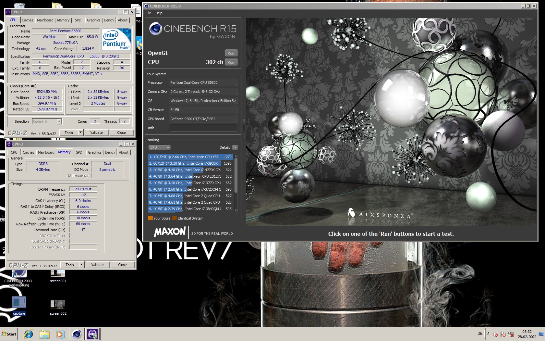Open the CPU ranking type dropdown
The height and width of the screenshot is (341, 545).
pos(159,147)
